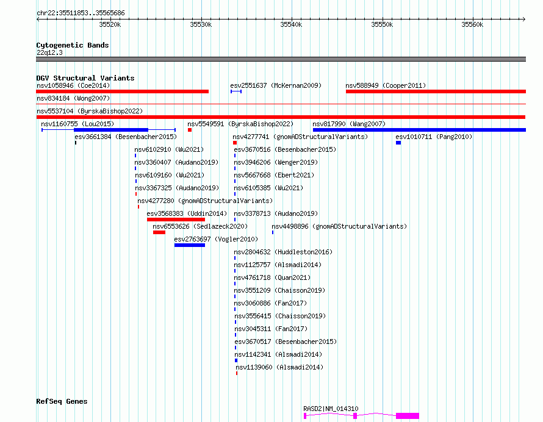543x422 pixels.
Task: Click nsv5549591 (ByrskaBishop2022) label
Action: tap(240, 124)
